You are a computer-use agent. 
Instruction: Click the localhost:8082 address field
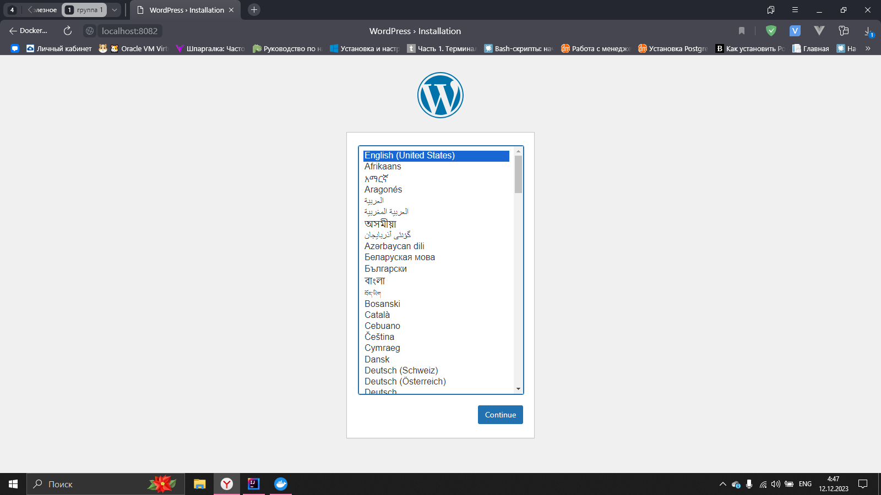coord(130,31)
